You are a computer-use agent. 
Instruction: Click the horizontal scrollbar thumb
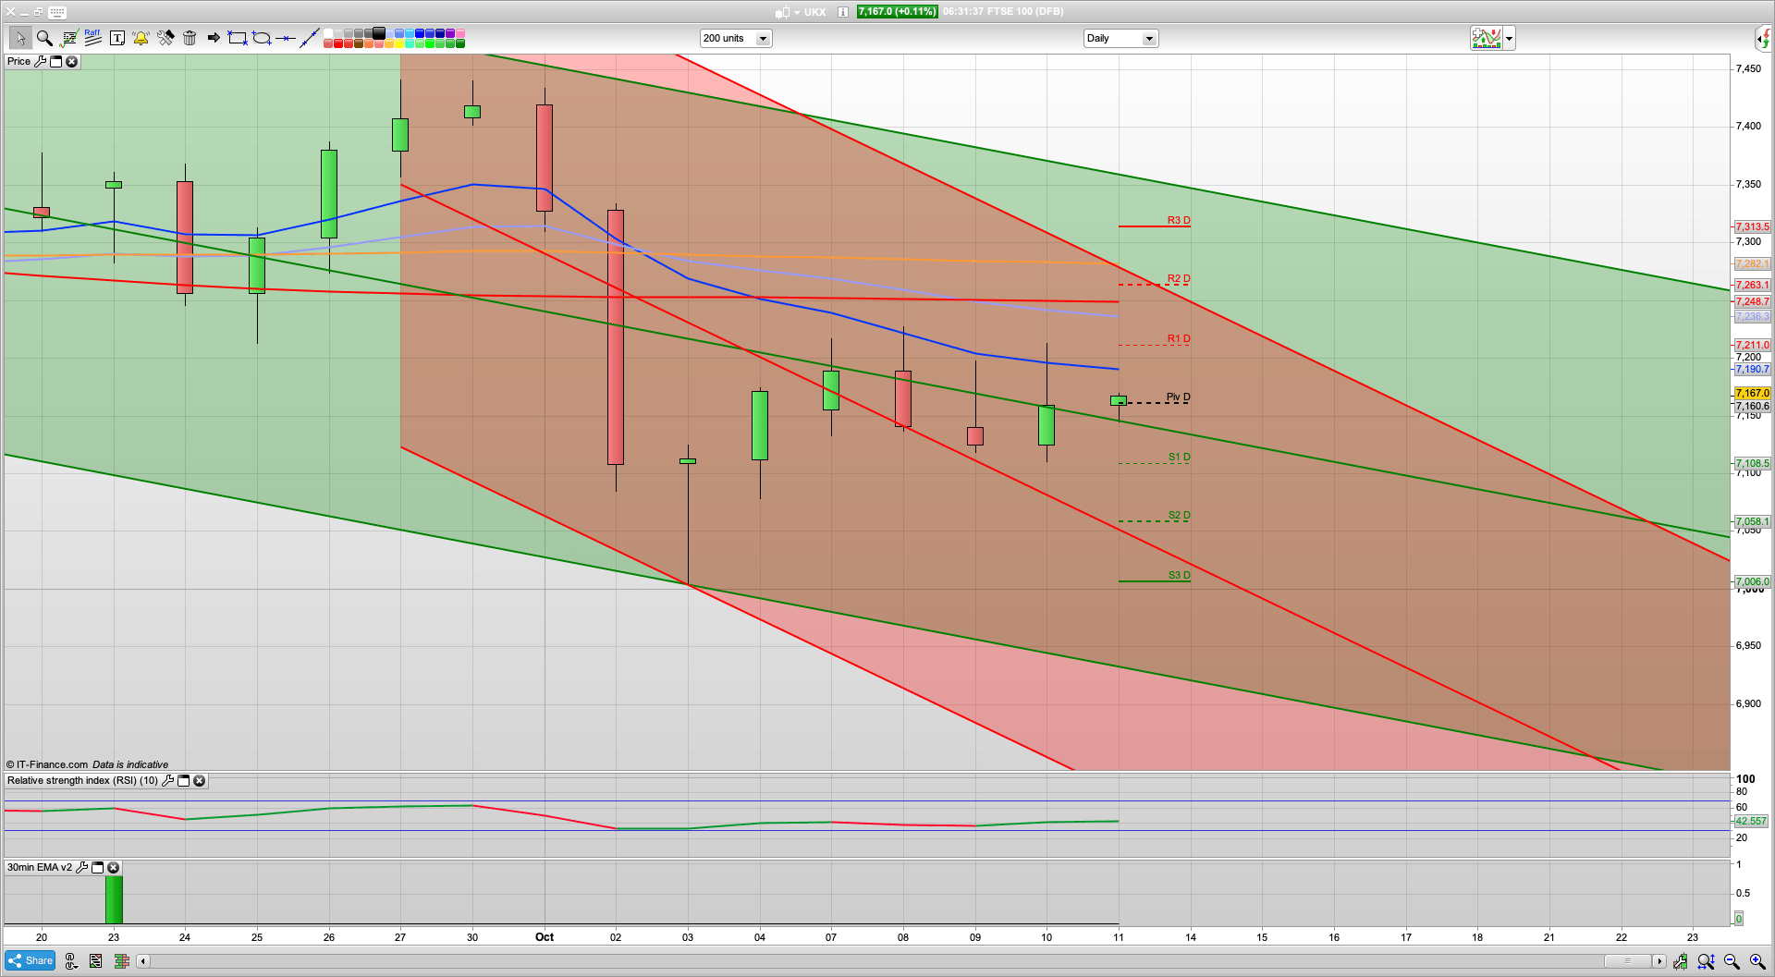pyautogui.click(x=1627, y=961)
